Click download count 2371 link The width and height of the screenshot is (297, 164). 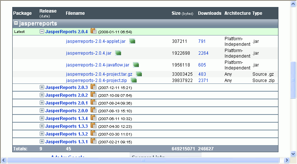pos(203,81)
